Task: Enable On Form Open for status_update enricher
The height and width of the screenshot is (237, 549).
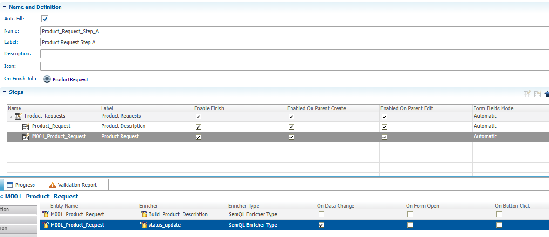Action: click(410, 225)
